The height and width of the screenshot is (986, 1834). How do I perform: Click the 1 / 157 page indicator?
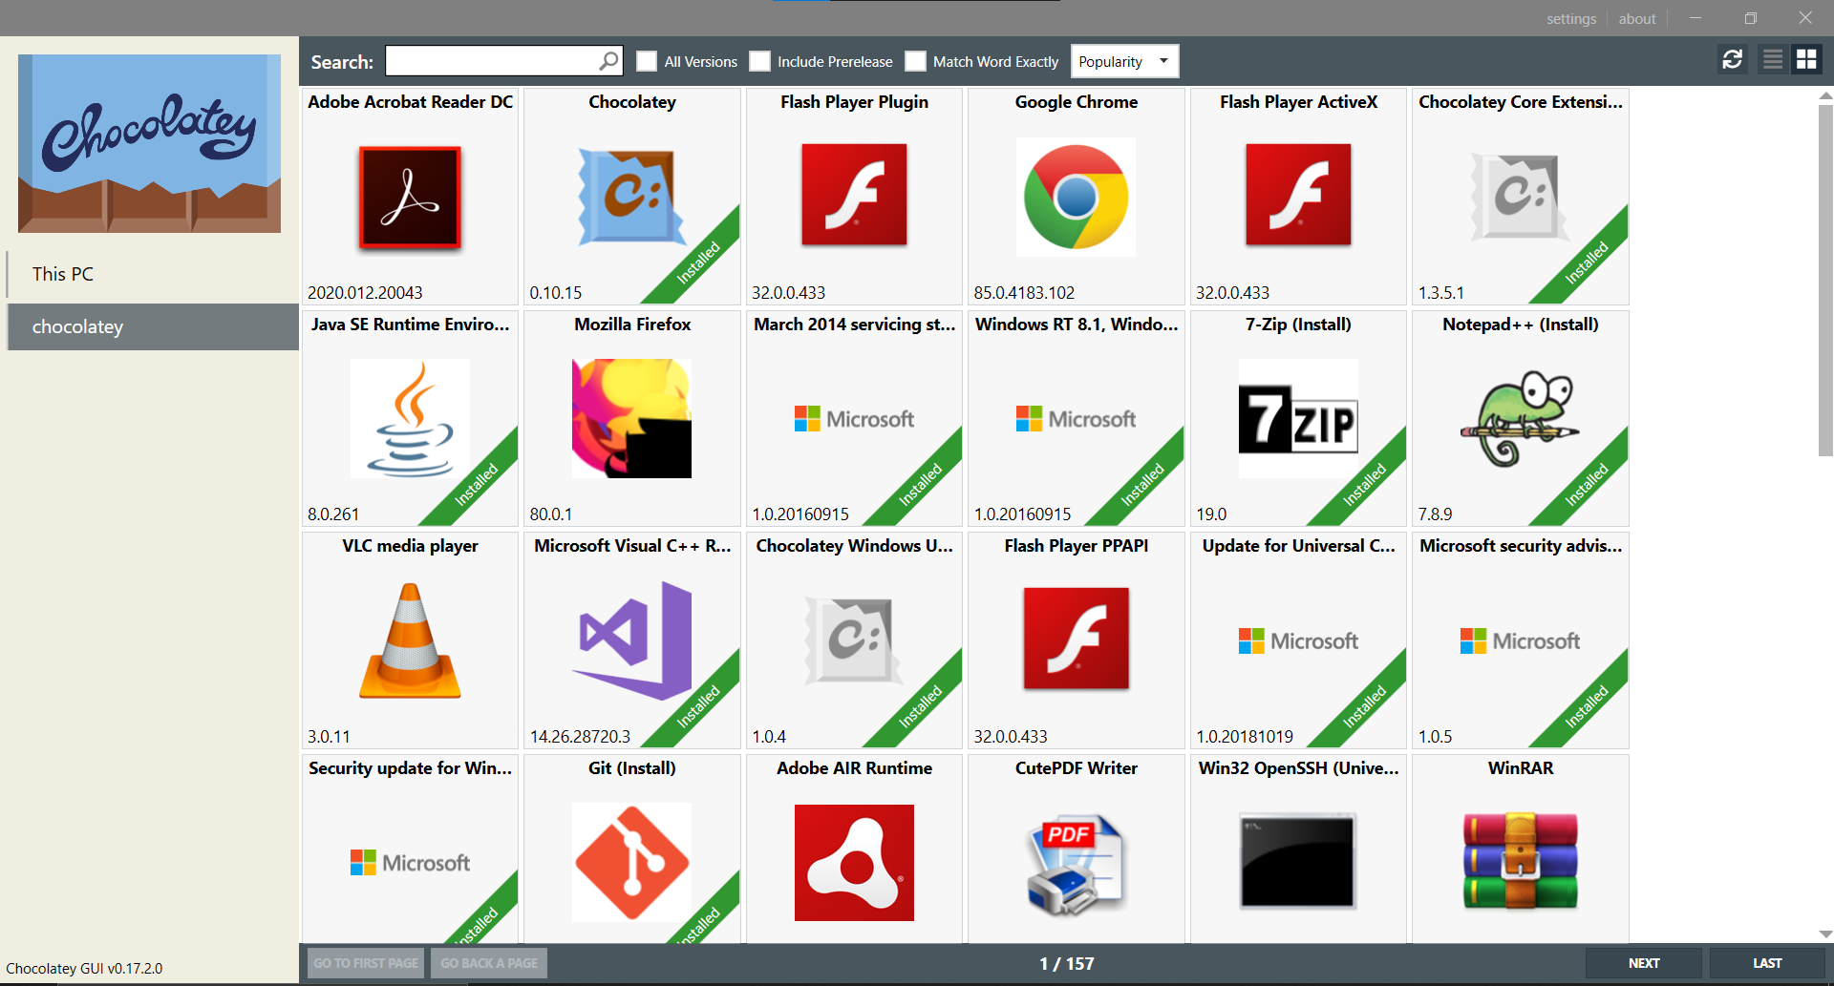pos(1066,964)
